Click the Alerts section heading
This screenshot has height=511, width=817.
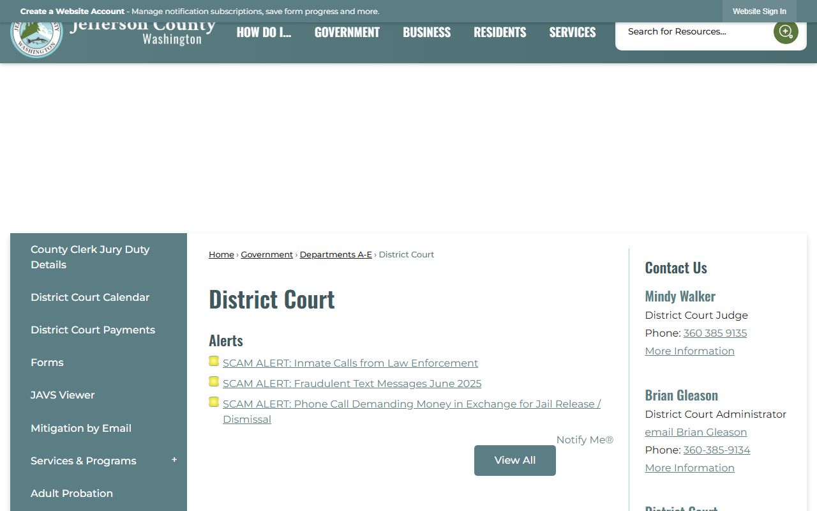226,340
